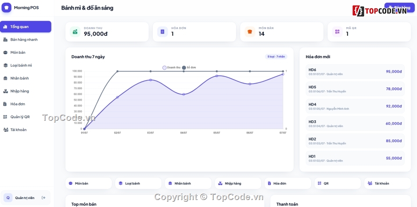Click the Hóa đơn mới heading
Screen dimensions: 417x207
[318, 57]
